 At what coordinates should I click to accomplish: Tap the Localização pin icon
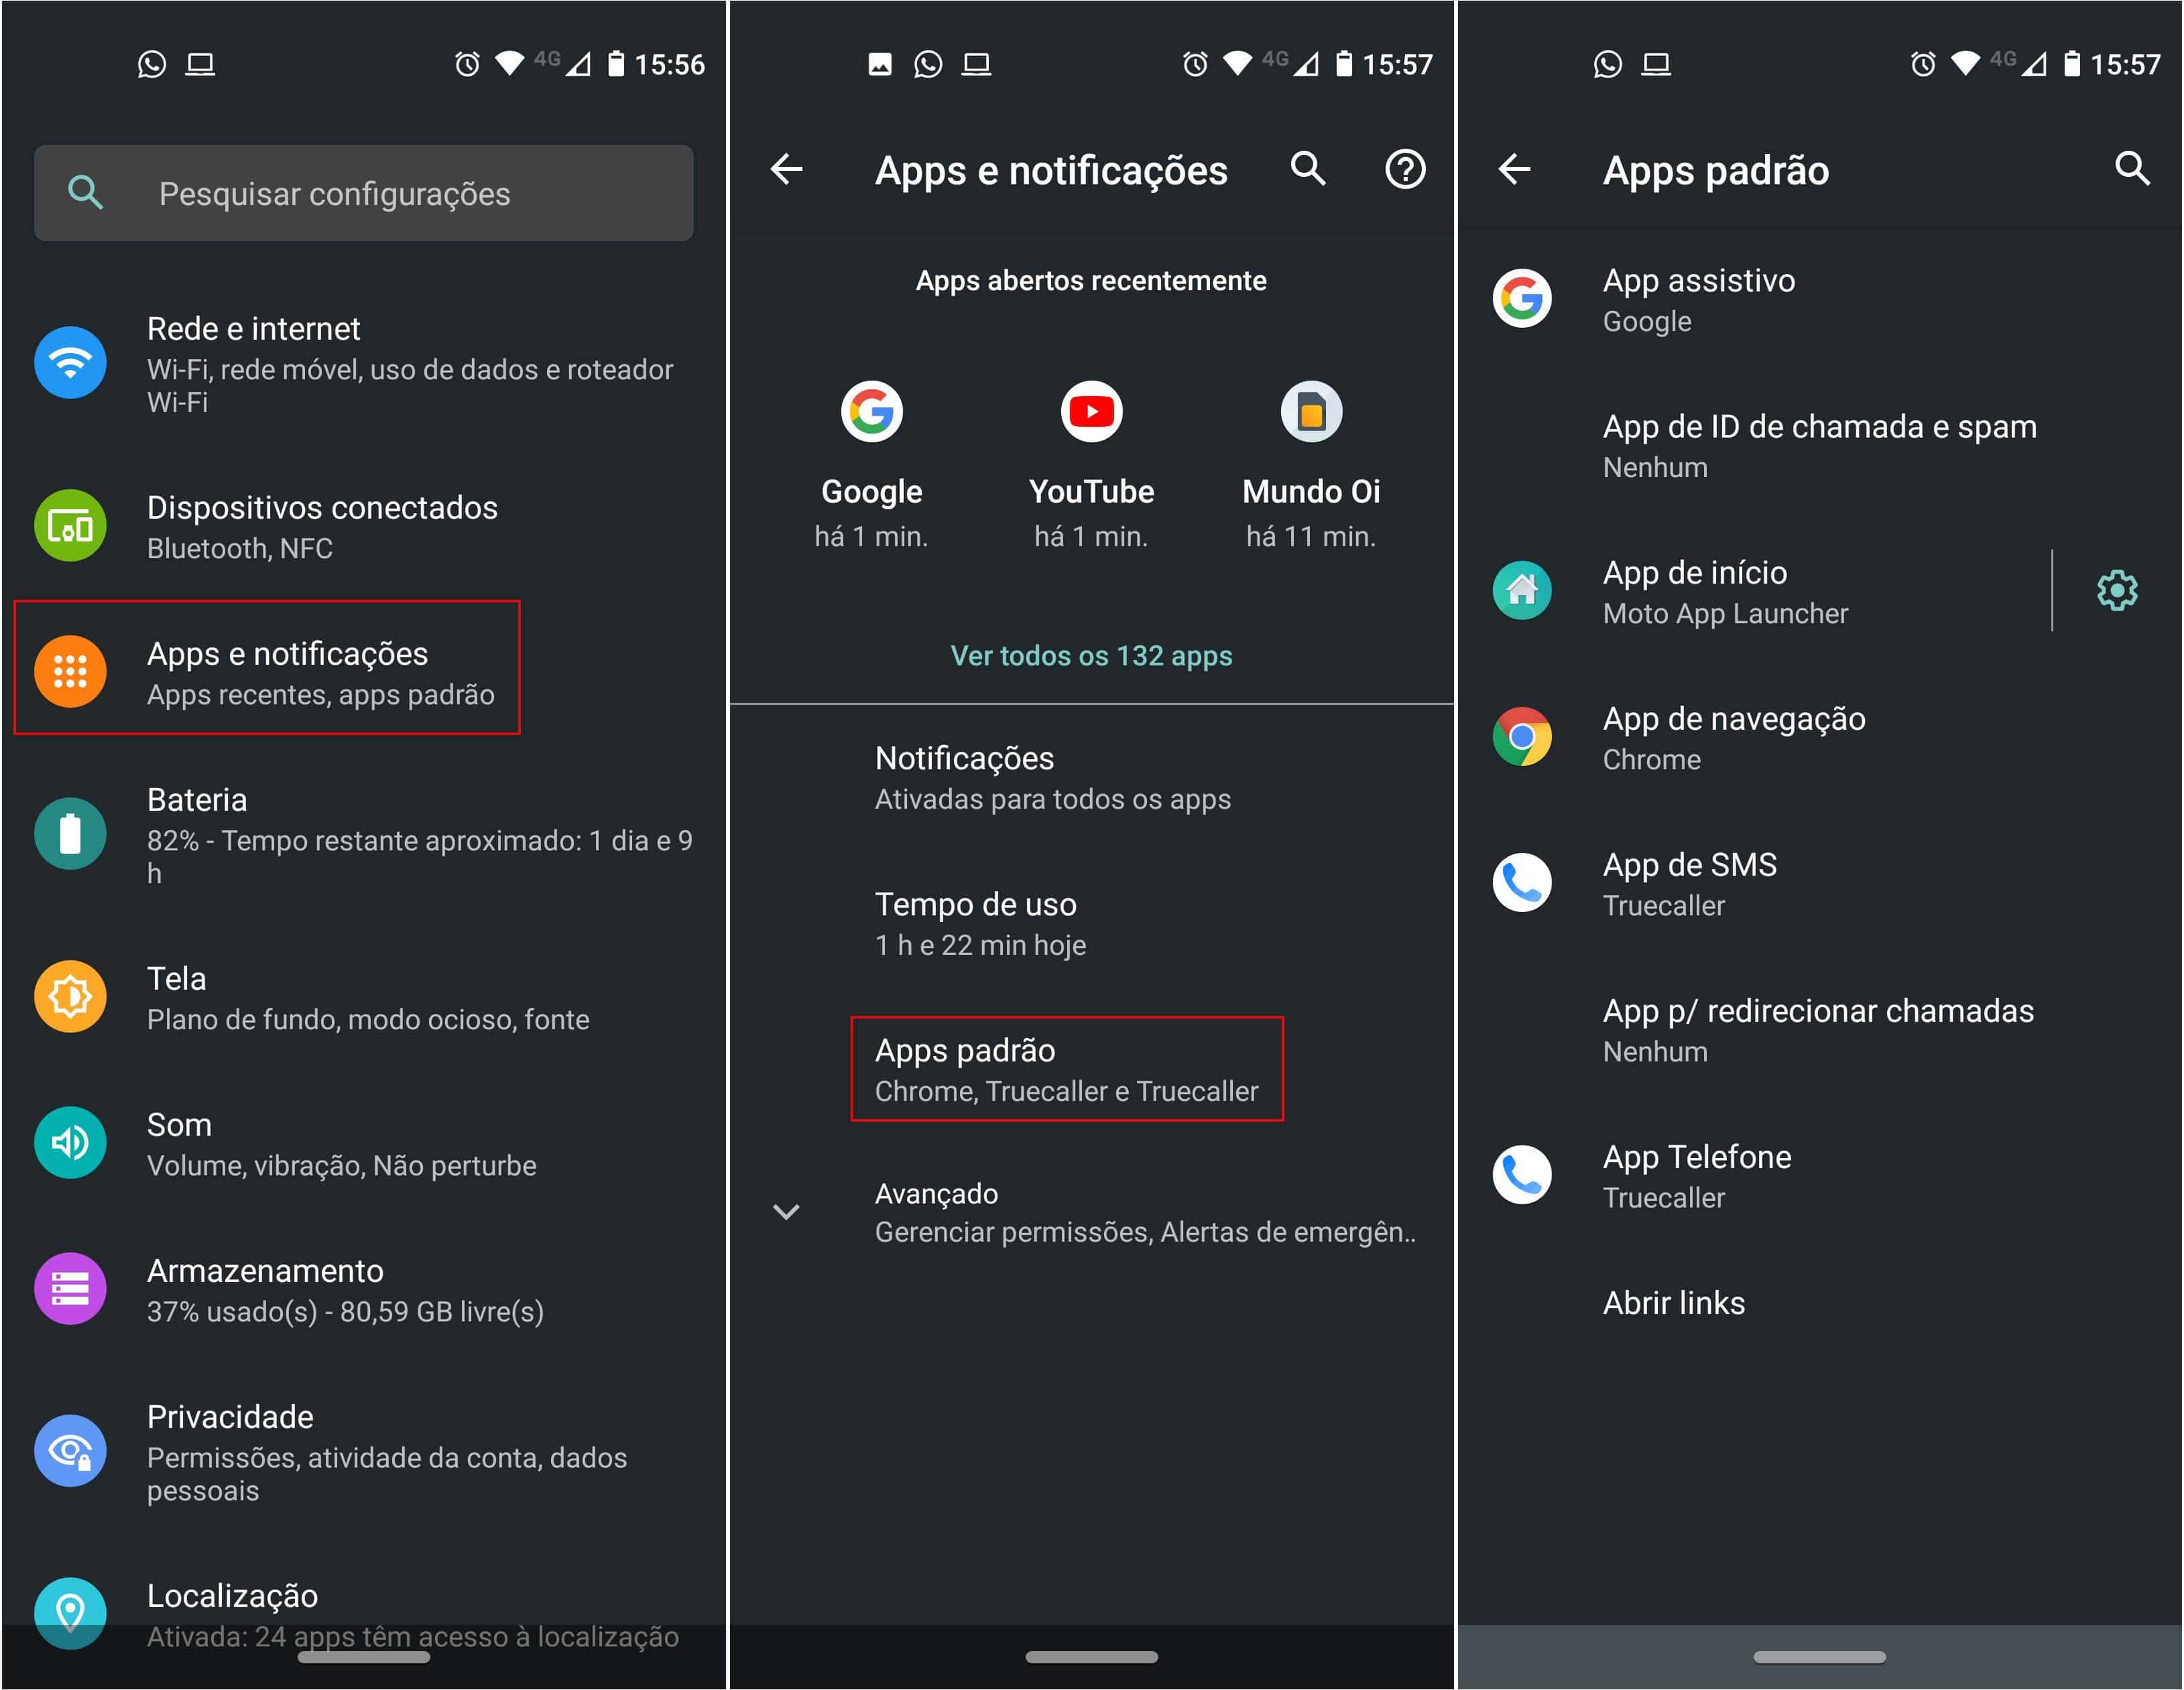pos(70,1612)
